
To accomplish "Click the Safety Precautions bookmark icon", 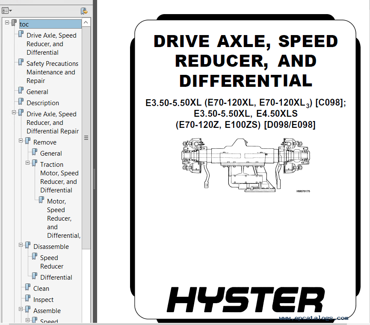I will [21, 62].
